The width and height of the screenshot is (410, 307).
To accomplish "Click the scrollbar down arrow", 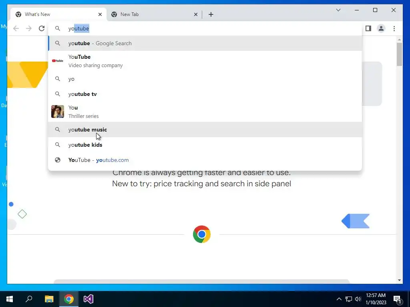I will [x=399, y=280].
